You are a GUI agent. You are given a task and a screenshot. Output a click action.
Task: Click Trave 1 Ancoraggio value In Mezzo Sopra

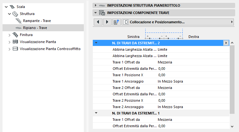170,81
